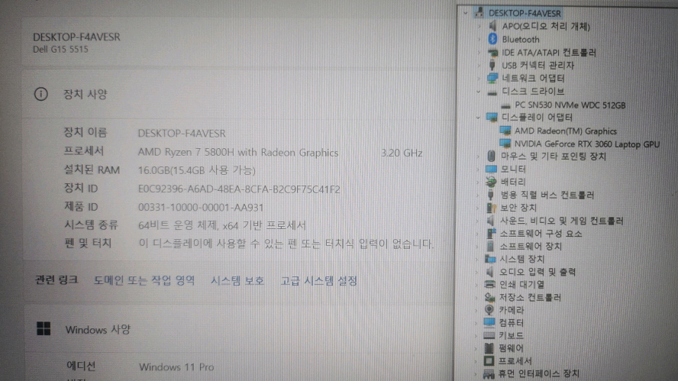Open the 시스템 보호 link
The height and width of the screenshot is (381, 678).
tap(237, 280)
